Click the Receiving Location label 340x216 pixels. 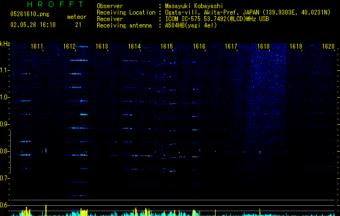(126, 12)
